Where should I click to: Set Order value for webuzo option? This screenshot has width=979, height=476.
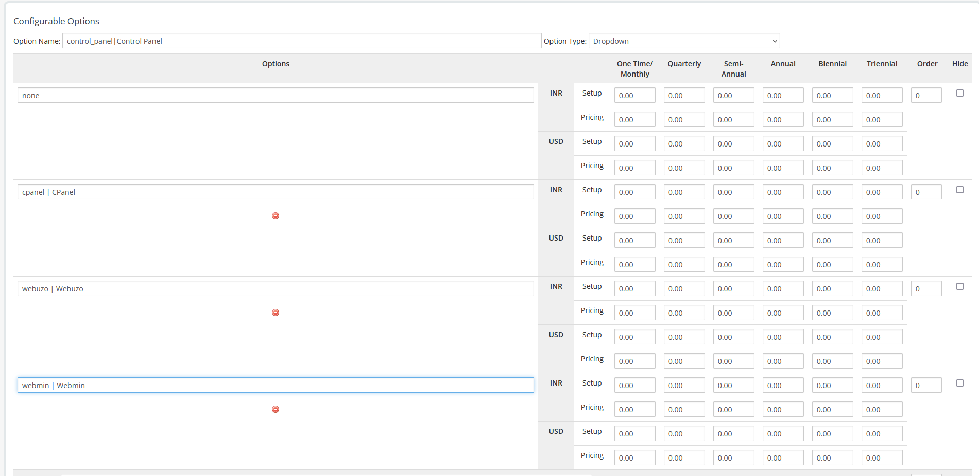[x=926, y=288]
